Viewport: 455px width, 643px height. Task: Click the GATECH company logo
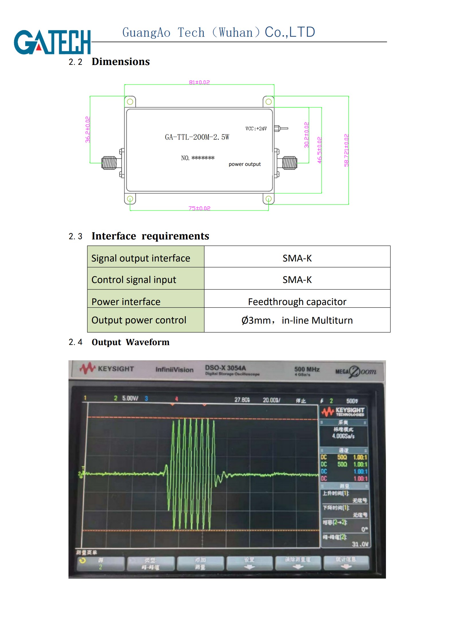click(x=52, y=42)
